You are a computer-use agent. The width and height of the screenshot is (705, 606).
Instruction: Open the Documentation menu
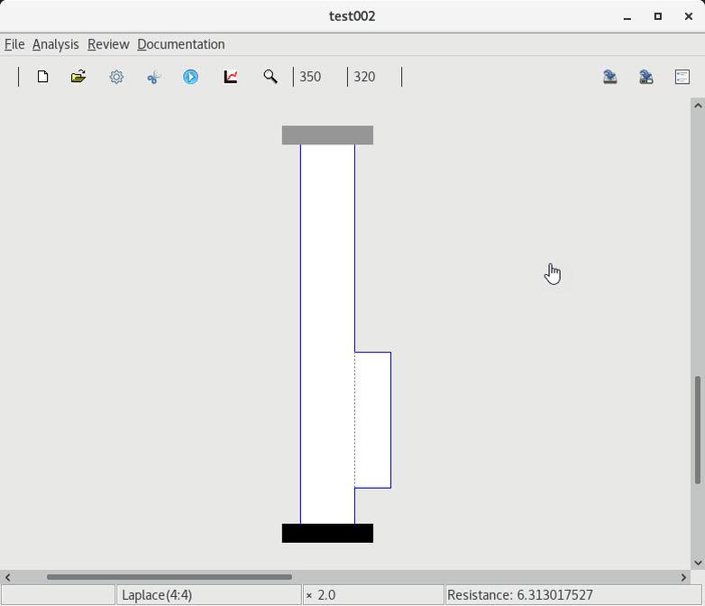[x=180, y=44]
